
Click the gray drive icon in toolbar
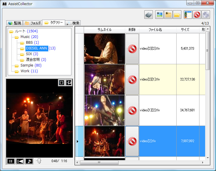click(149, 15)
